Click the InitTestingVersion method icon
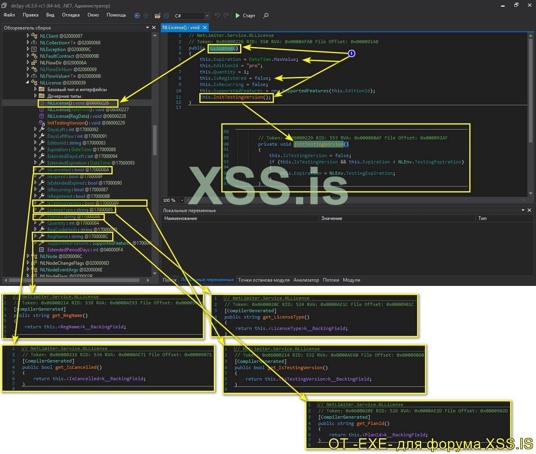The image size is (536, 454). pos(42,123)
